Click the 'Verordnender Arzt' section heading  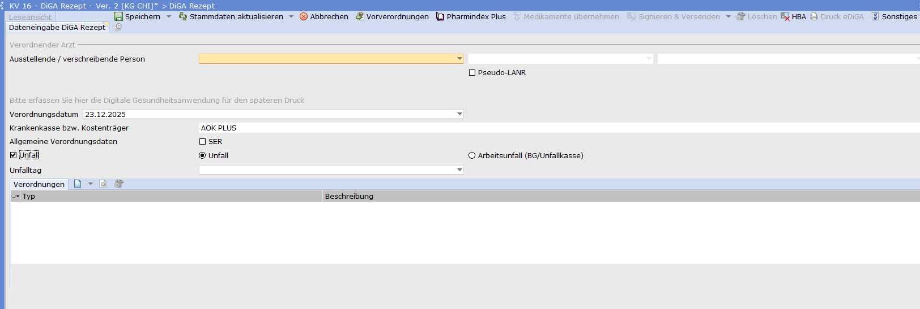coord(42,45)
